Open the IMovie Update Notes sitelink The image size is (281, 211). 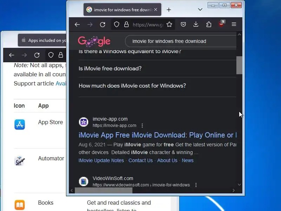click(x=101, y=160)
